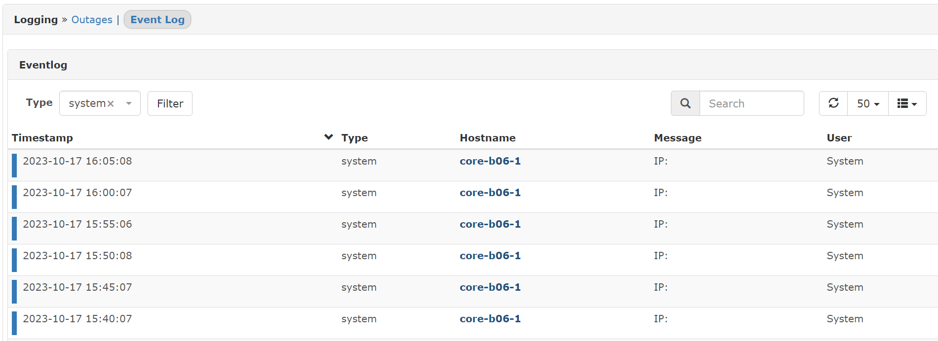Viewport: 938px width, 341px height.
Task: Open core-b06-1 link in 16:00:07 row
Action: 490,193
